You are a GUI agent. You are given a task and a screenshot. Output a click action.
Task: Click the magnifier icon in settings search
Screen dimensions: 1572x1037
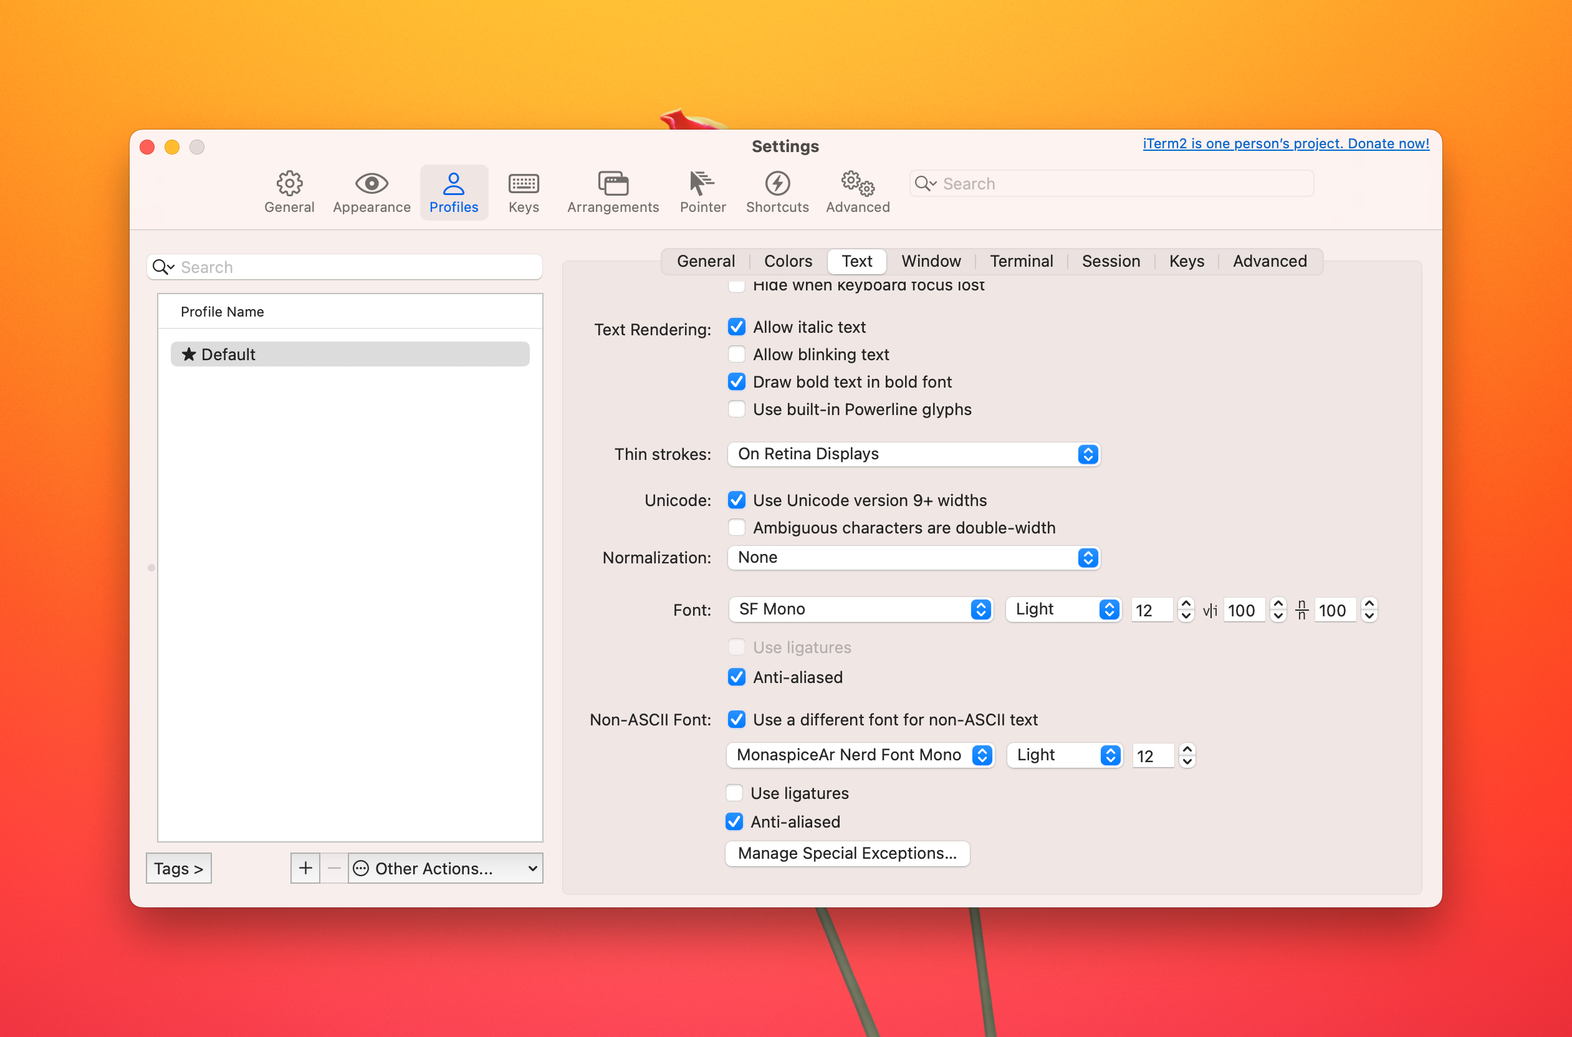tap(924, 183)
